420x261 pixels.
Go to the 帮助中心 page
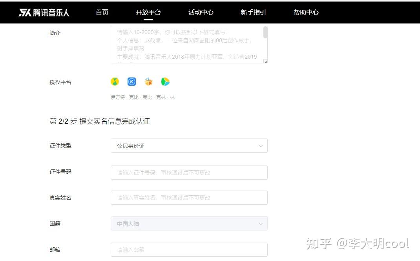tap(306, 12)
